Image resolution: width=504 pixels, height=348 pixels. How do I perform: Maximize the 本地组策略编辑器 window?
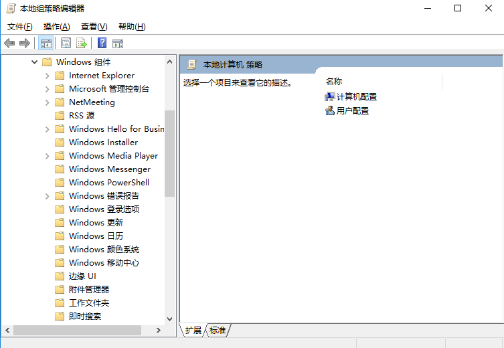(x=458, y=8)
